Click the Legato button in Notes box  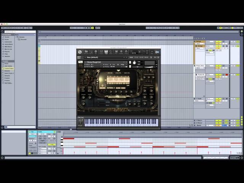pos(42,141)
